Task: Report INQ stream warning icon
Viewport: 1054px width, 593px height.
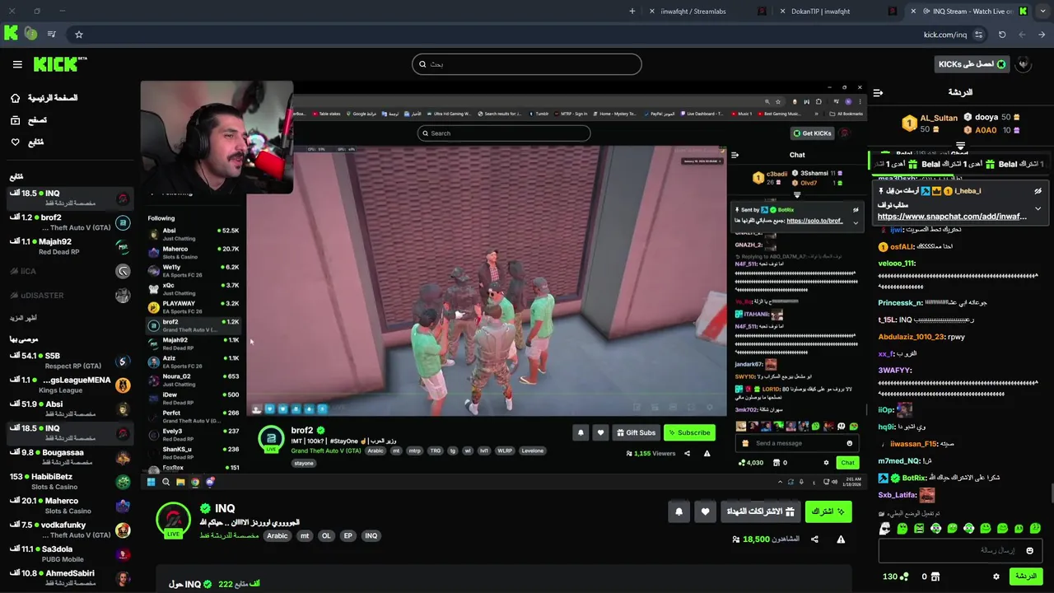Action: (841, 539)
